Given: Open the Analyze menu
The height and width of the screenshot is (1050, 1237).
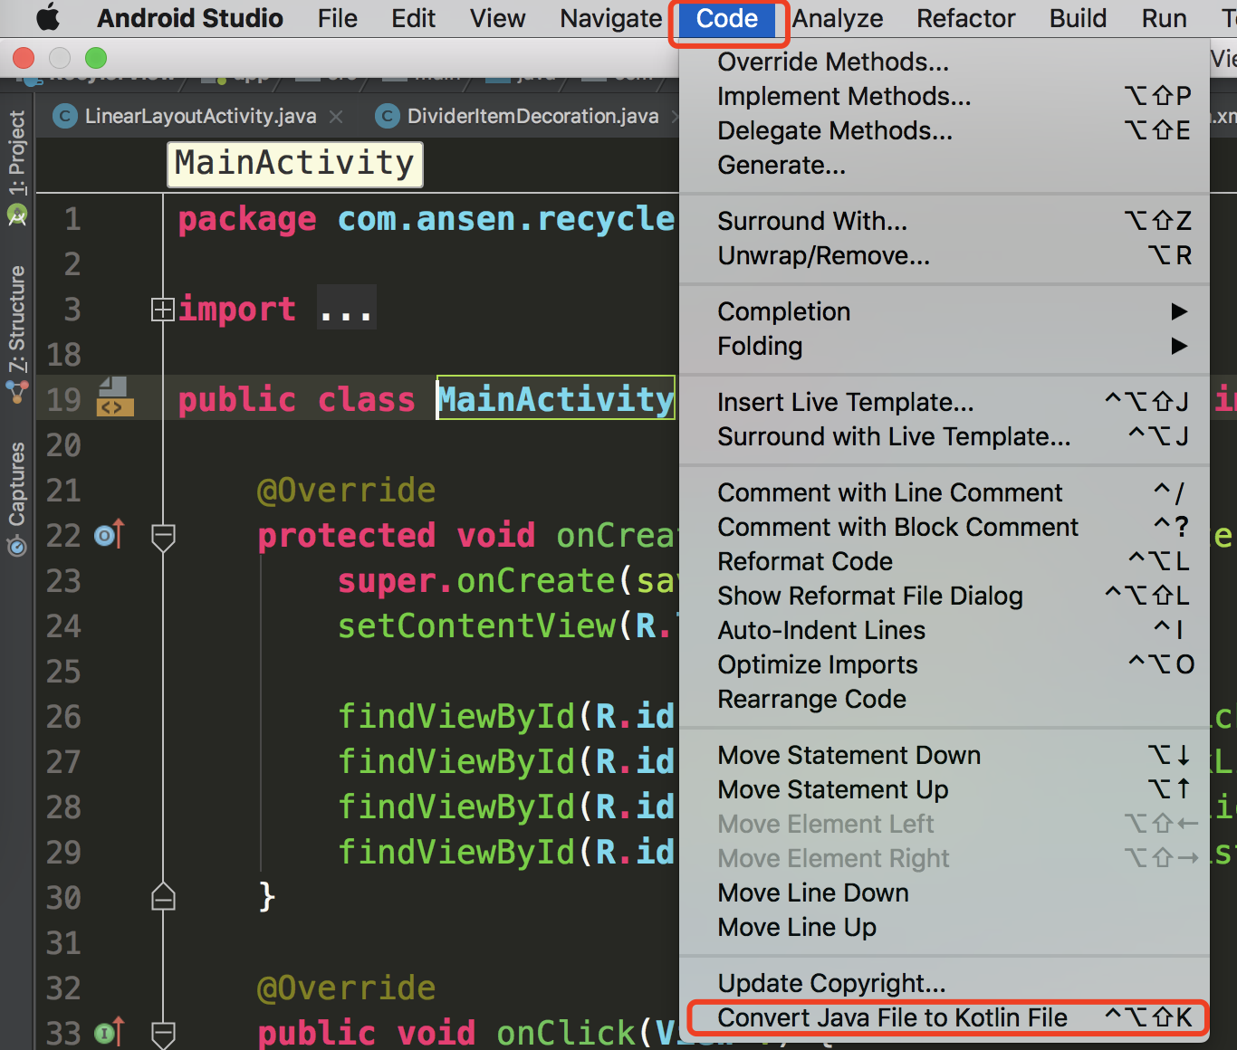Looking at the screenshot, I should pos(838,18).
